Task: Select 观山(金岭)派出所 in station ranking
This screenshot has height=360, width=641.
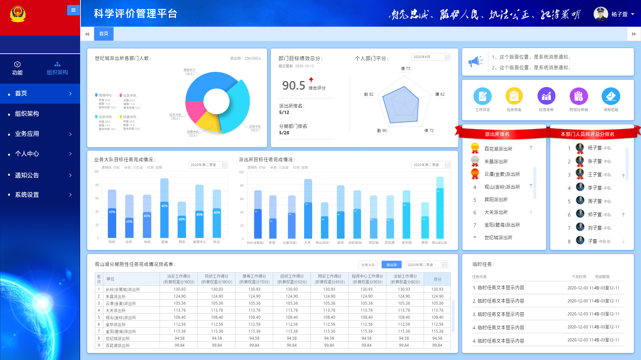Action: tap(502, 187)
